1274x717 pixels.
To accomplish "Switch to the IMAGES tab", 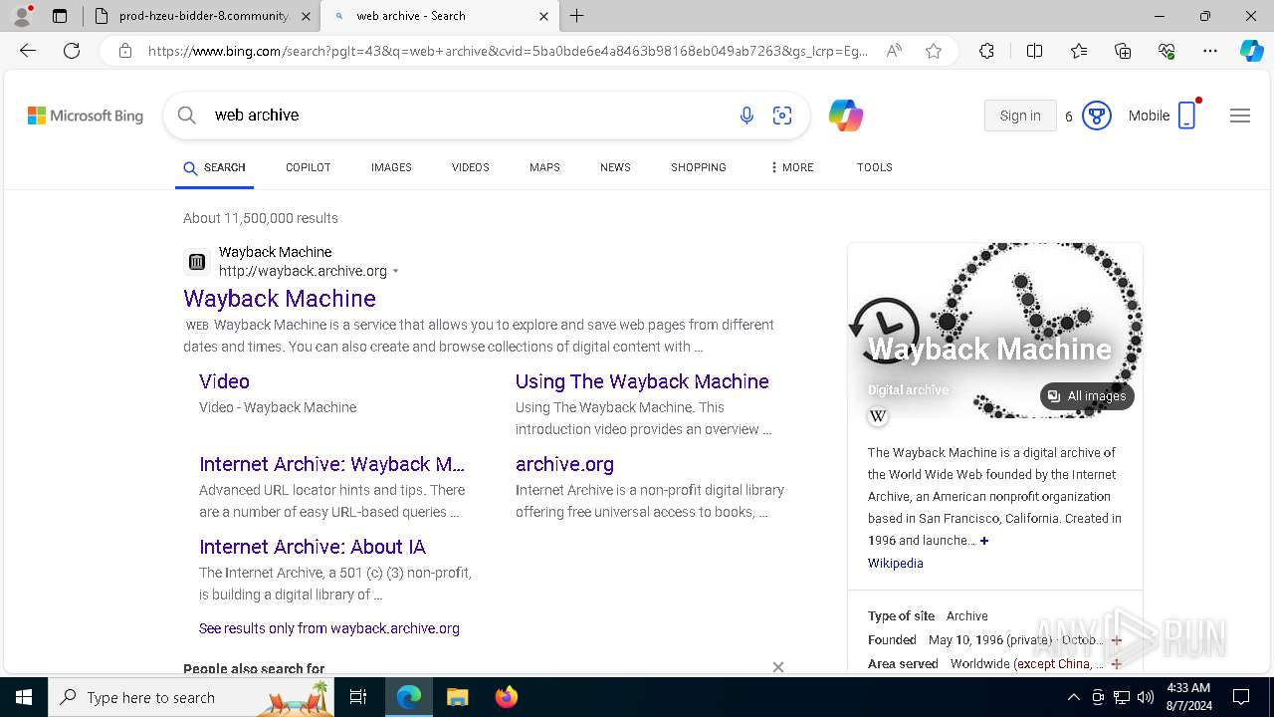I will coord(391,167).
